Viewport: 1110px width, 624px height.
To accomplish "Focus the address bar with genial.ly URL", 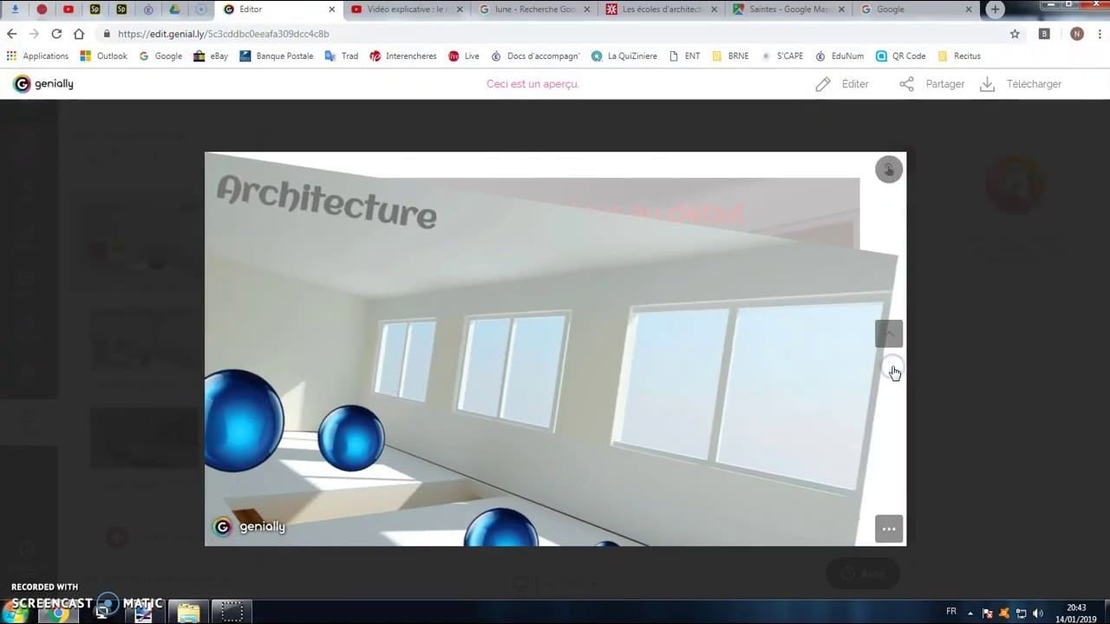I will pos(555,34).
